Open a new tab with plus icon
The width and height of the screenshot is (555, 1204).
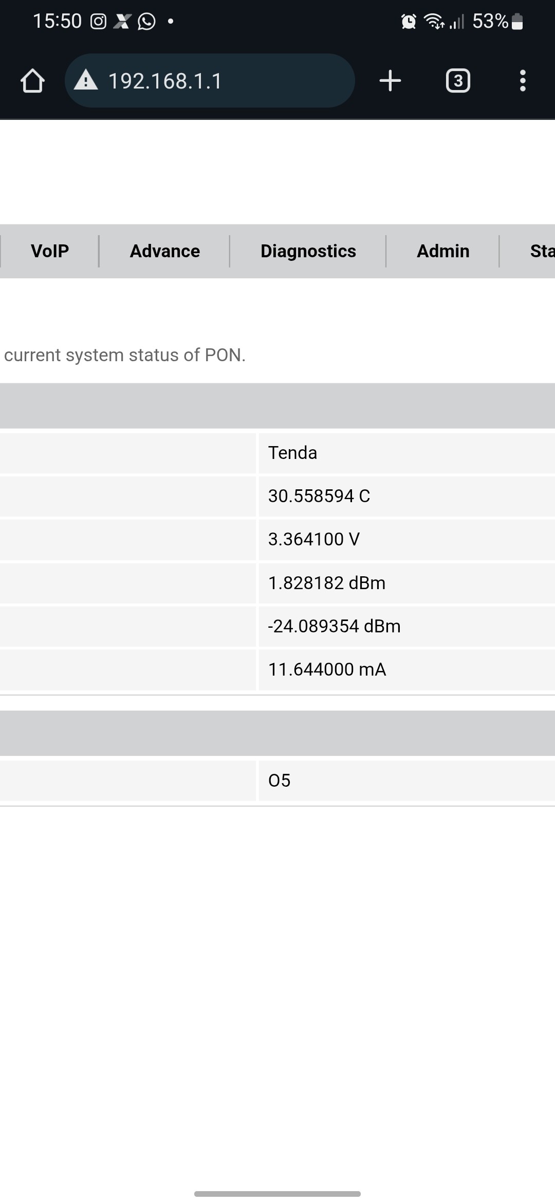pos(390,81)
